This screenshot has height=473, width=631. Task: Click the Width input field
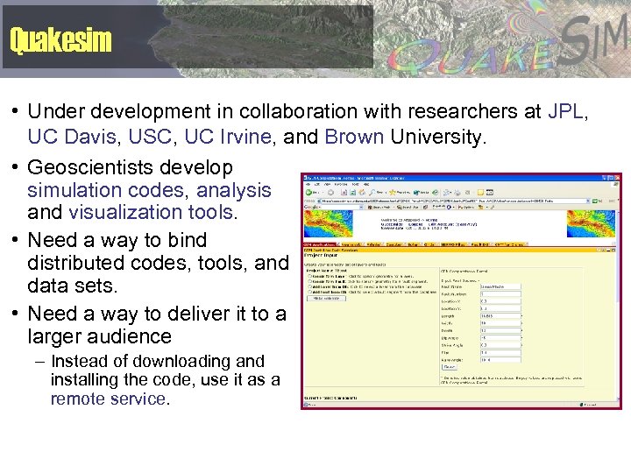[500, 323]
